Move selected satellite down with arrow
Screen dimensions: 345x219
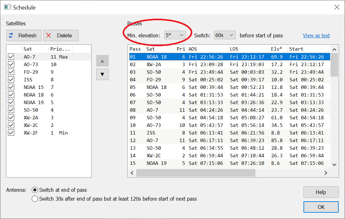tap(102, 74)
